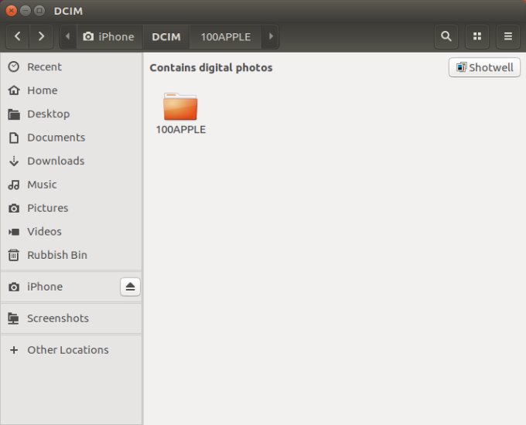This screenshot has height=425, width=526.
Task: Select the DCIM path bar segment
Action: pos(166,36)
